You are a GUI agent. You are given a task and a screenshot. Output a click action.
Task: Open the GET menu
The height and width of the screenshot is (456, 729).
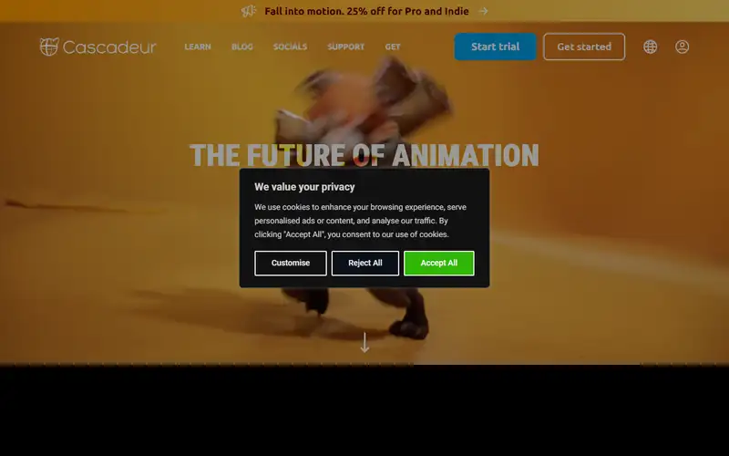pyautogui.click(x=393, y=47)
